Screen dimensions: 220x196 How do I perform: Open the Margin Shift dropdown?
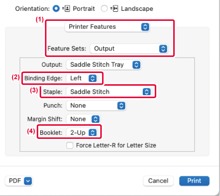[x=83, y=119]
